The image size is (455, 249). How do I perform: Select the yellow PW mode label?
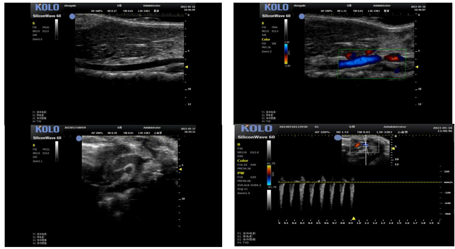pos(241,173)
